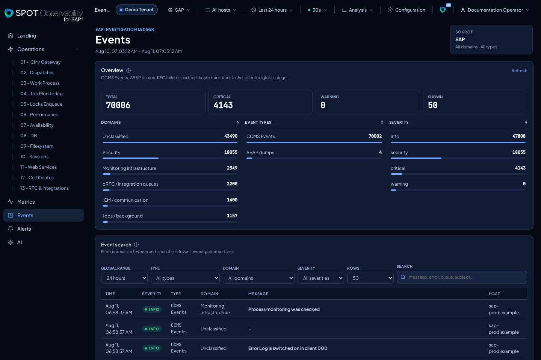Click the search magnifier icon

[x=403, y=277]
